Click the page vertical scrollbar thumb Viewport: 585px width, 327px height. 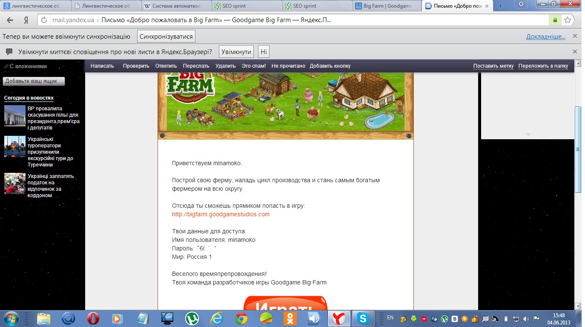pos(578,149)
